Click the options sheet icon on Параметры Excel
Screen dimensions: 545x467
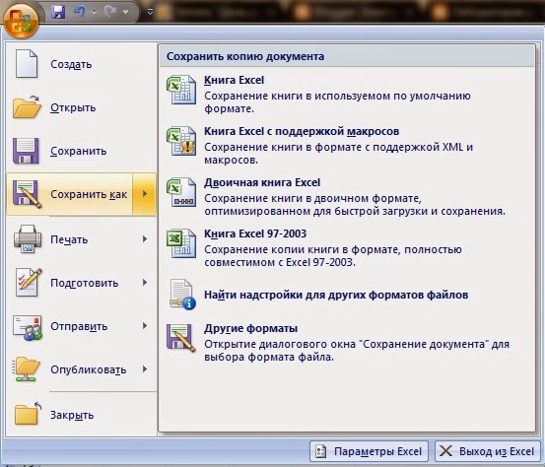(321, 451)
